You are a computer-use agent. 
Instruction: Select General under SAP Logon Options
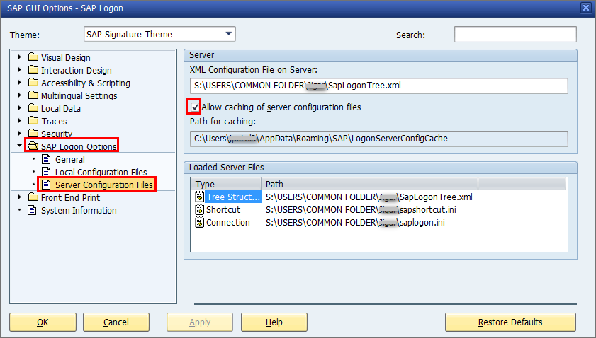(70, 159)
